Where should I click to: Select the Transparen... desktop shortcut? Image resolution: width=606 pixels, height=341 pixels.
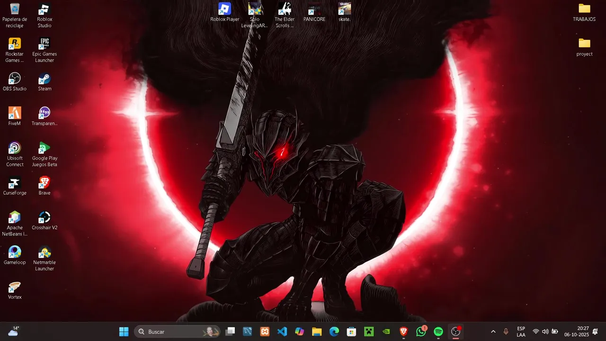pyautogui.click(x=45, y=117)
